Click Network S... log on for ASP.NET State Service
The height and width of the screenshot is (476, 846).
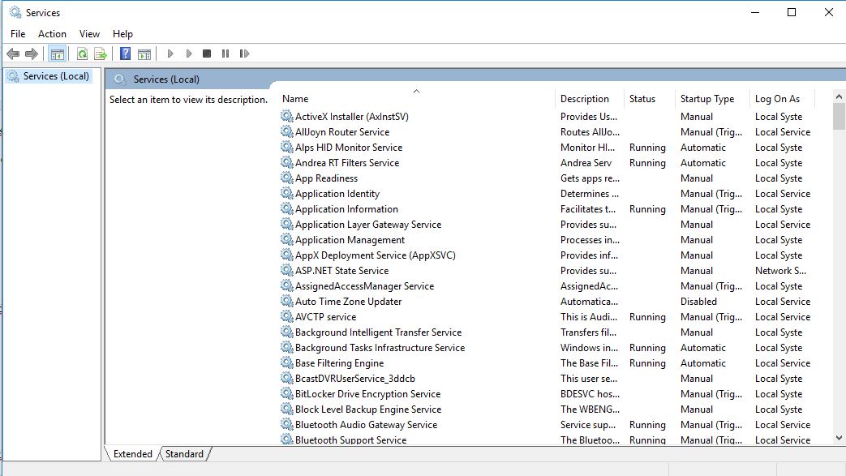780,270
